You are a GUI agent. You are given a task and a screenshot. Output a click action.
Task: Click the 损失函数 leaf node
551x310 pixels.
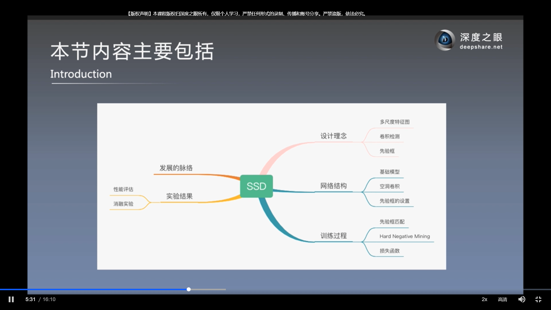[x=389, y=251]
